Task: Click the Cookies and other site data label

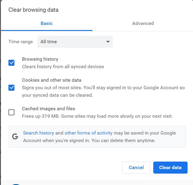Action: click(x=51, y=80)
